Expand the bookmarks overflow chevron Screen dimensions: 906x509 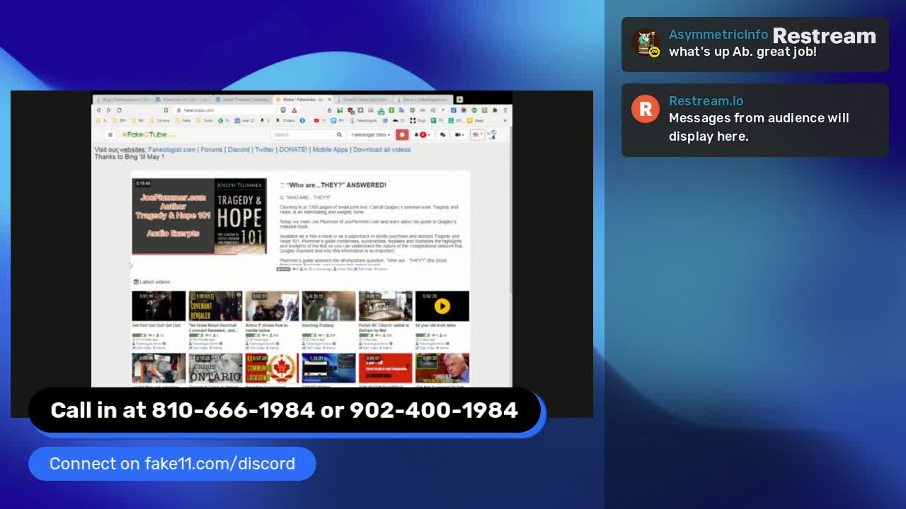(505, 121)
